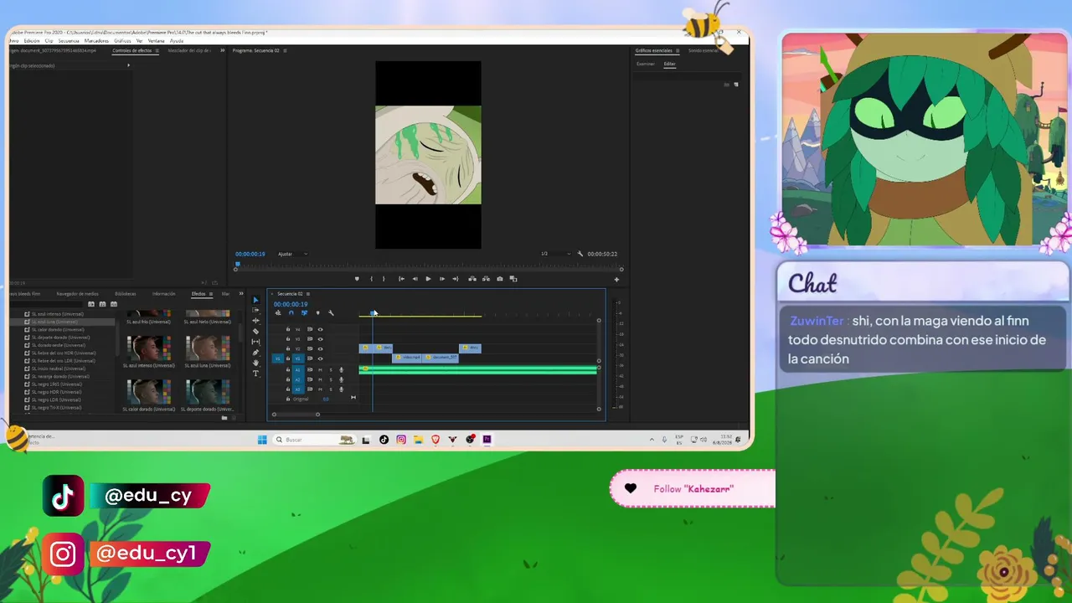Image resolution: width=1072 pixels, height=603 pixels.
Task: Click Export Frame camera icon
Action: pyautogui.click(x=500, y=279)
